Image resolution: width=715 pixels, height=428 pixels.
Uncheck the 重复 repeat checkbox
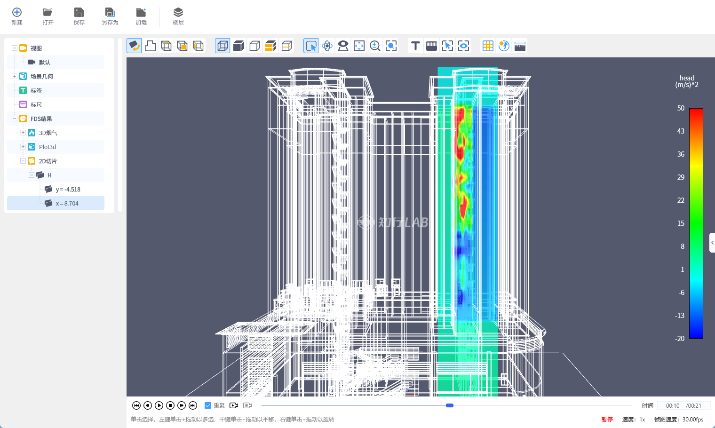208,405
